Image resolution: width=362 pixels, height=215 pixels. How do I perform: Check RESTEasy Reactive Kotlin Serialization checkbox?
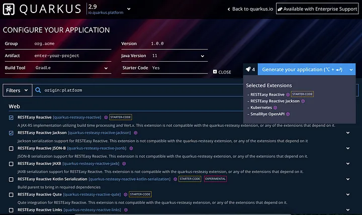(x=11, y=179)
